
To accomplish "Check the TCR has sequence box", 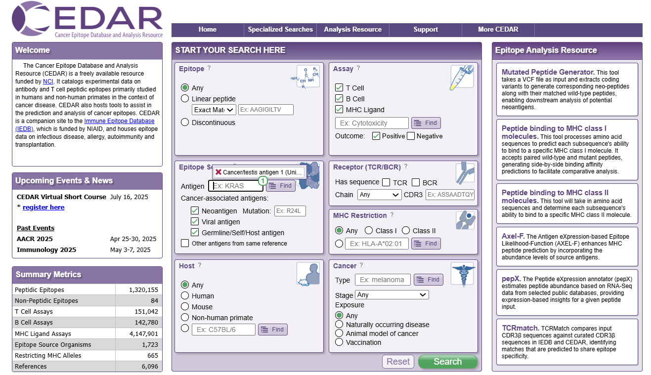I will (386, 182).
